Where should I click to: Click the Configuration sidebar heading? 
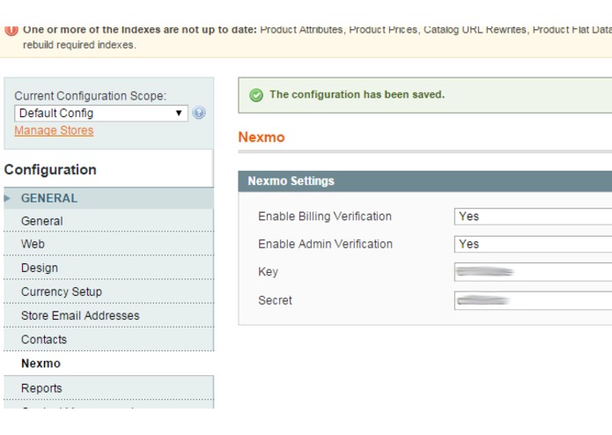pyautogui.click(x=50, y=170)
